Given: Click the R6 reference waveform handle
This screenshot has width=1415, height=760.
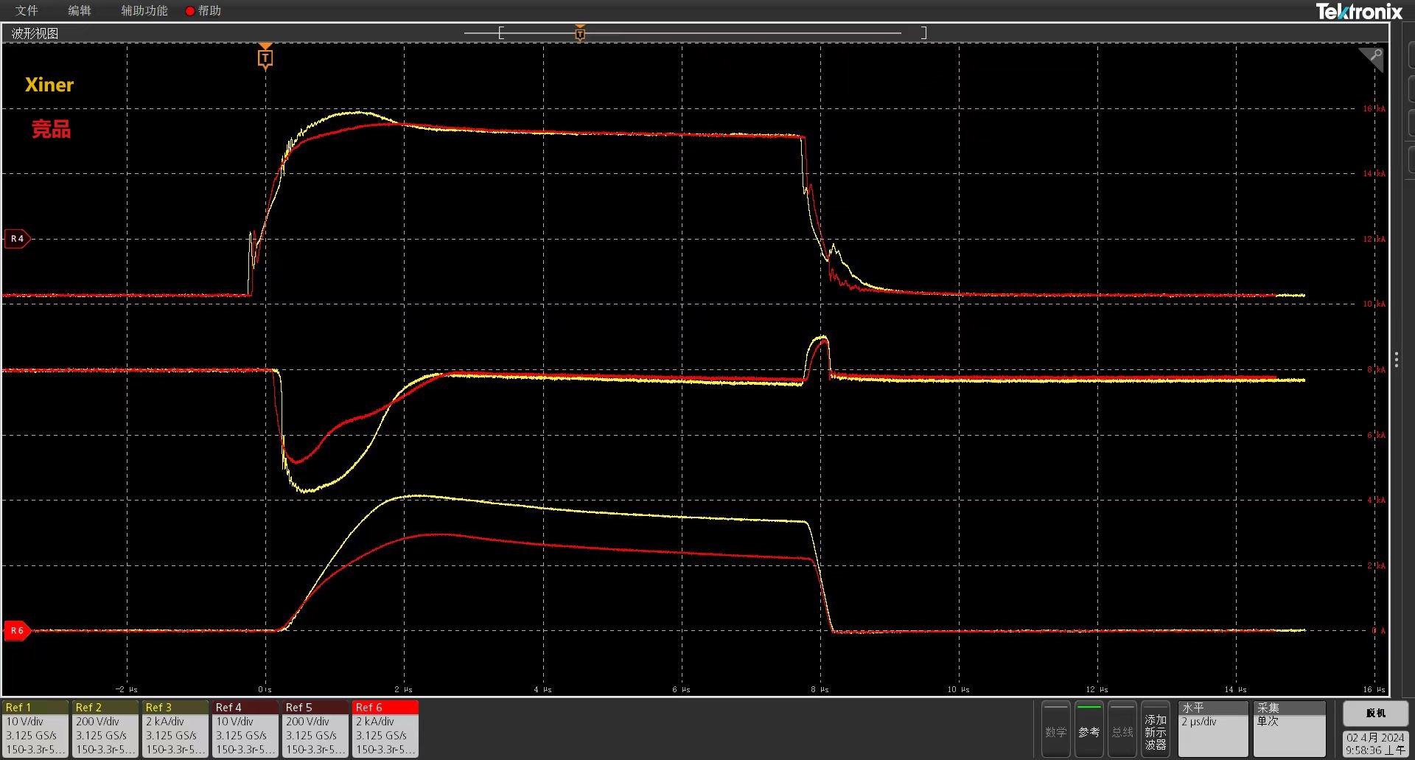Looking at the screenshot, I should pyautogui.click(x=17, y=630).
